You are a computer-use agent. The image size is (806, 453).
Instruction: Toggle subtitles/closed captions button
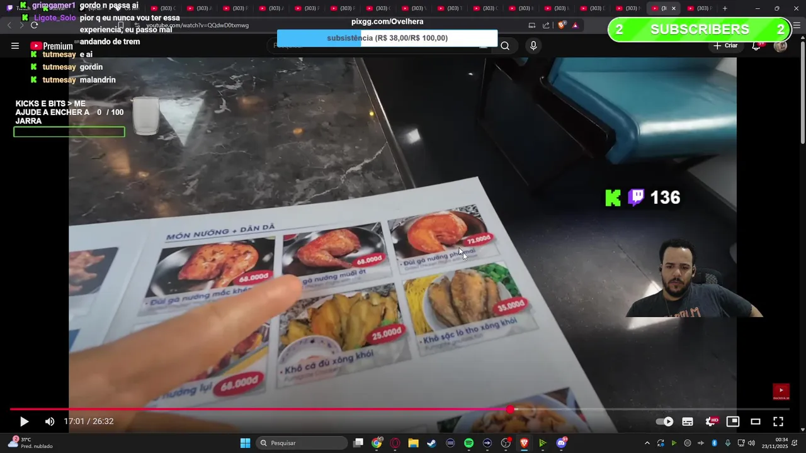coord(688,422)
